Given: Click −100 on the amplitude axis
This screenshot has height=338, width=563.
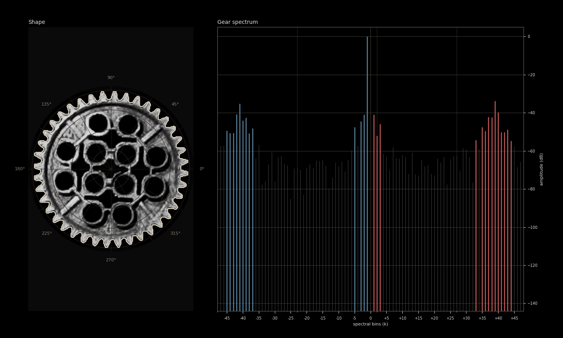Looking at the screenshot, I should coord(532,228).
